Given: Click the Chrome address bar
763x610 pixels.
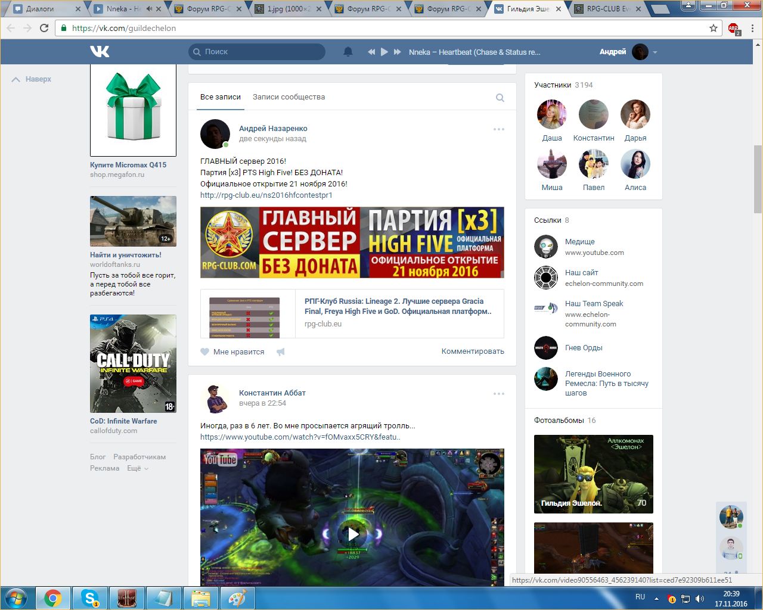Looking at the screenshot, I should pos(387,28).
